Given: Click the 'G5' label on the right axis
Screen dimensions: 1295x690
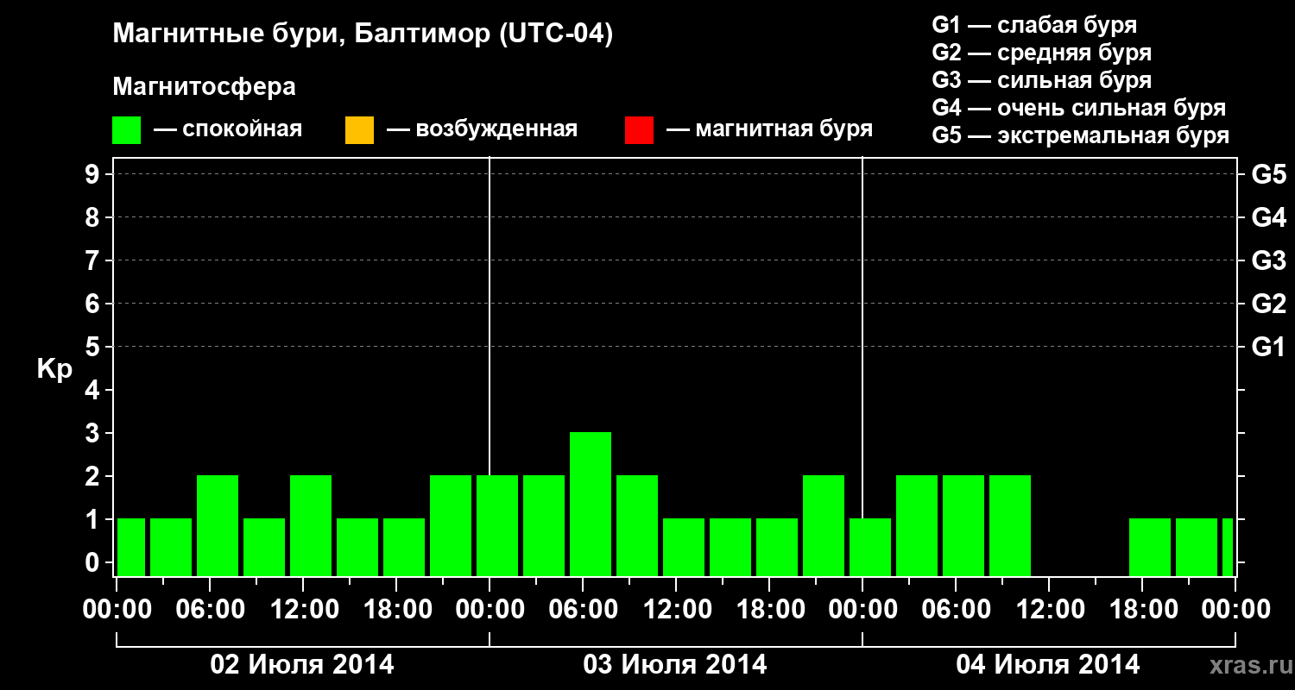Looking at the screenshot, I should click(1268, 174).
